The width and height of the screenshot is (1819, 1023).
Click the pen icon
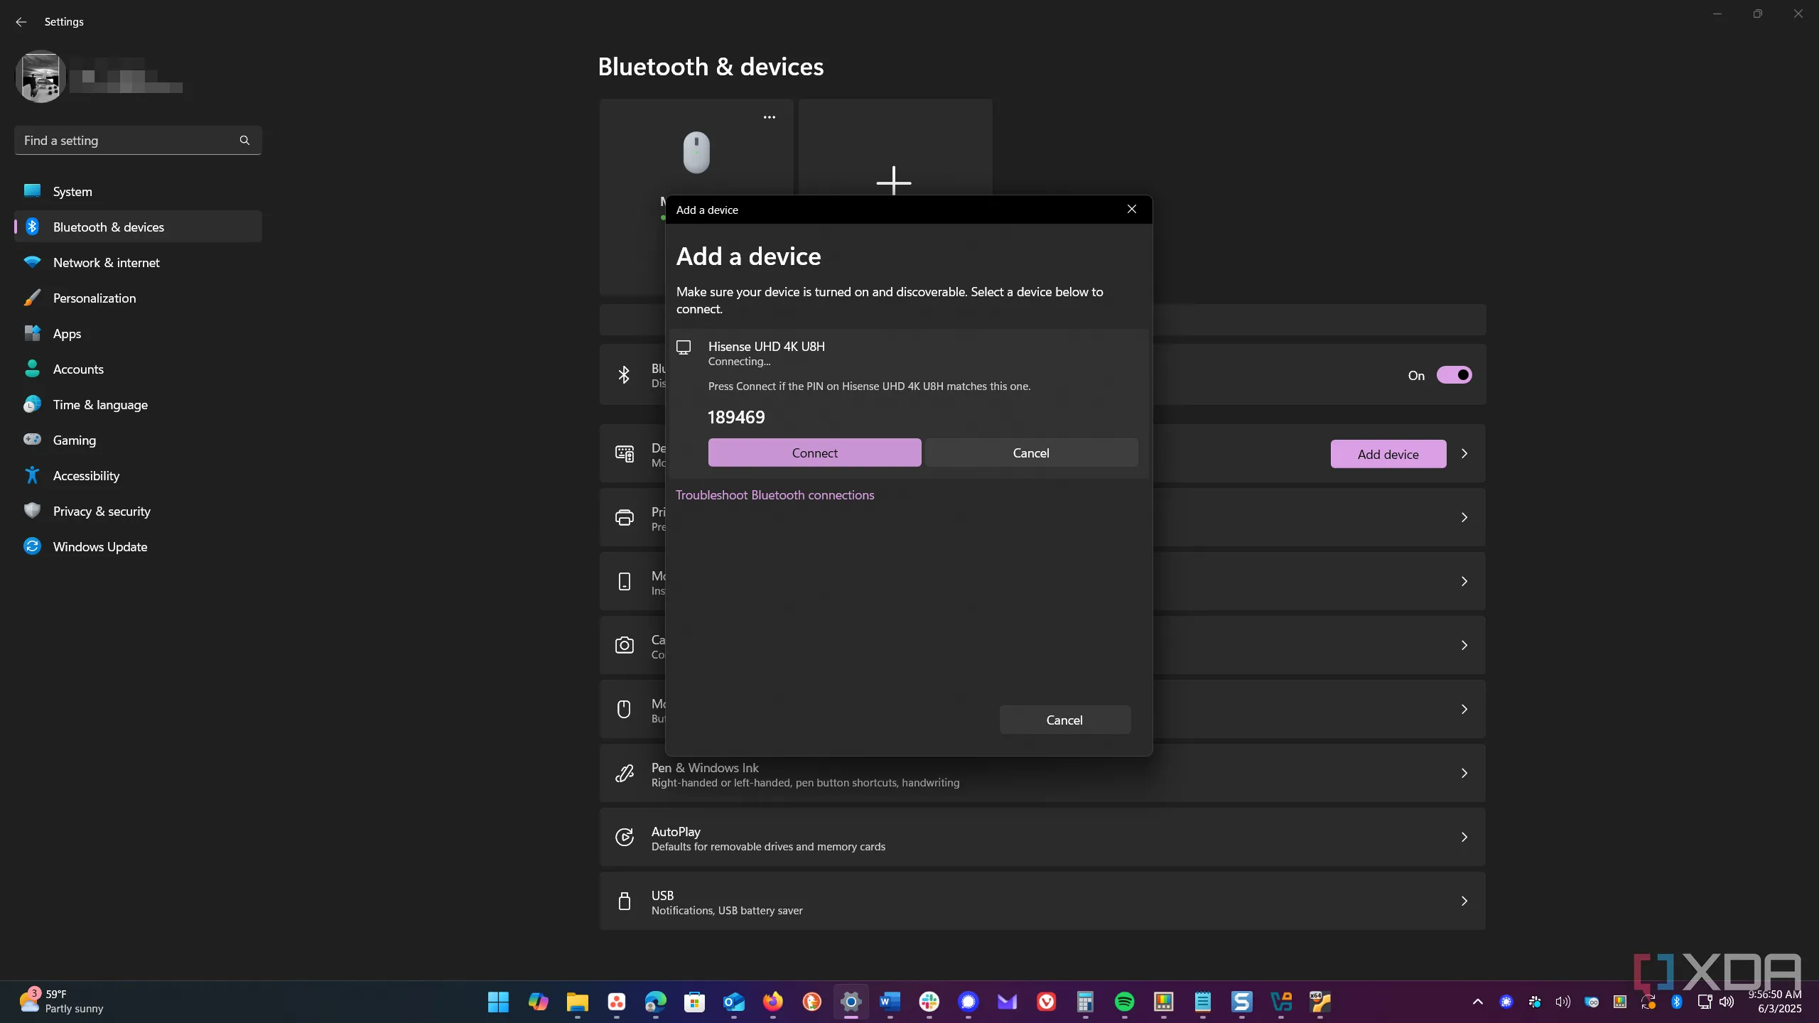point(625,773)
